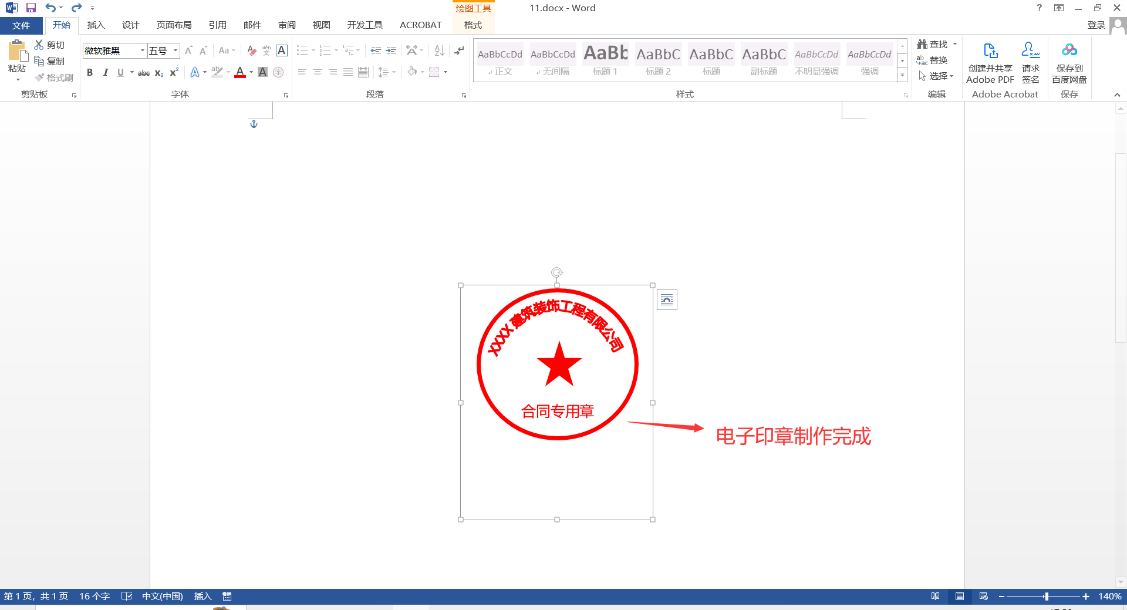Click the text highlight color button
Screen dimensions: 1127x610
pos(217,72)
